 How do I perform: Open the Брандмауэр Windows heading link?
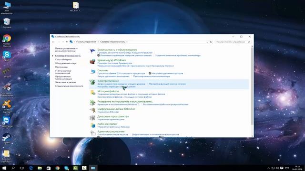[x=112, y=60]
